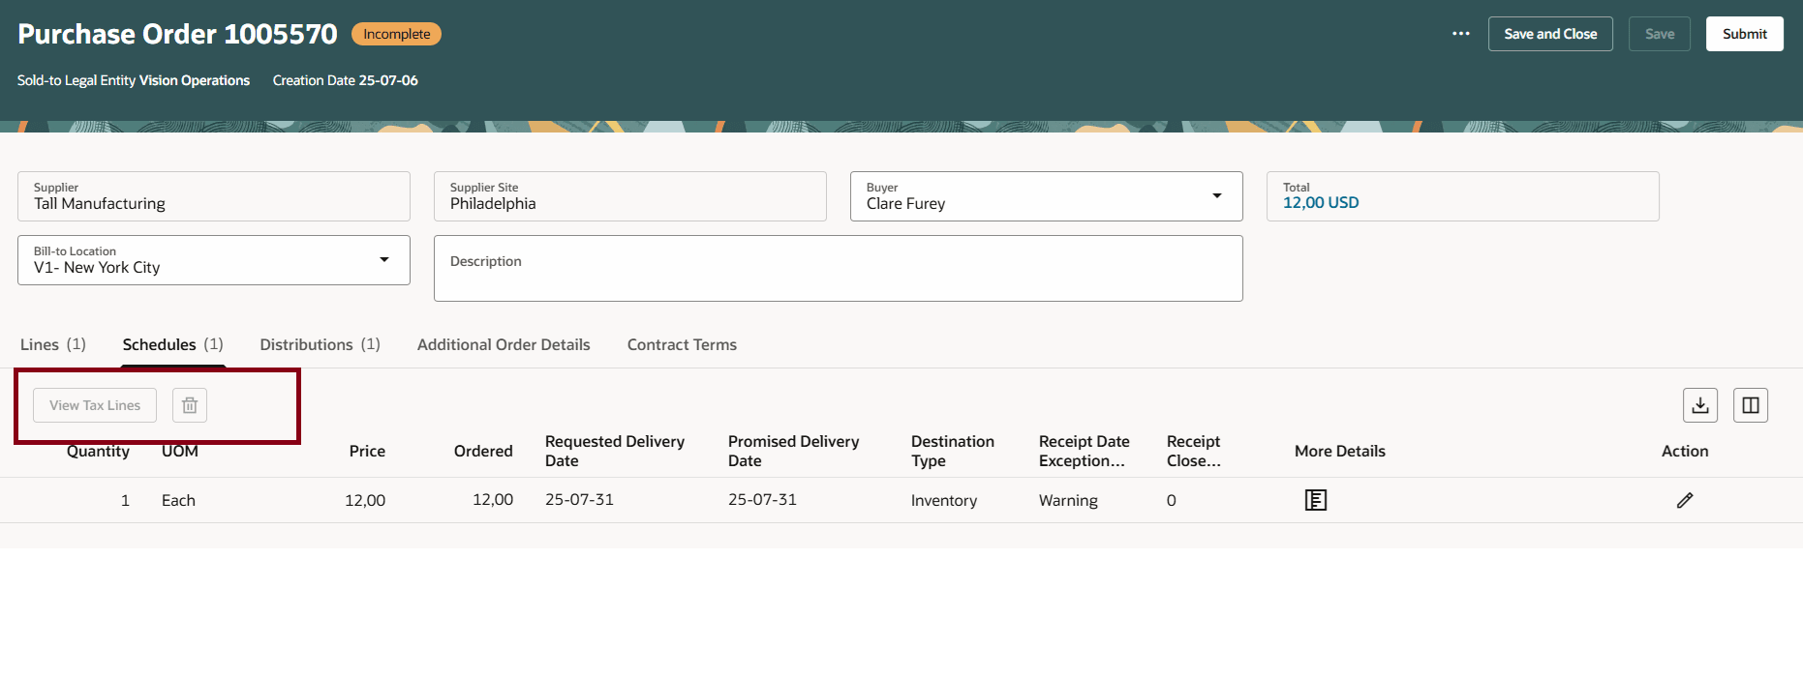Click the Price column header
The width and height of the screenshot is (1803, 677).
367,451
